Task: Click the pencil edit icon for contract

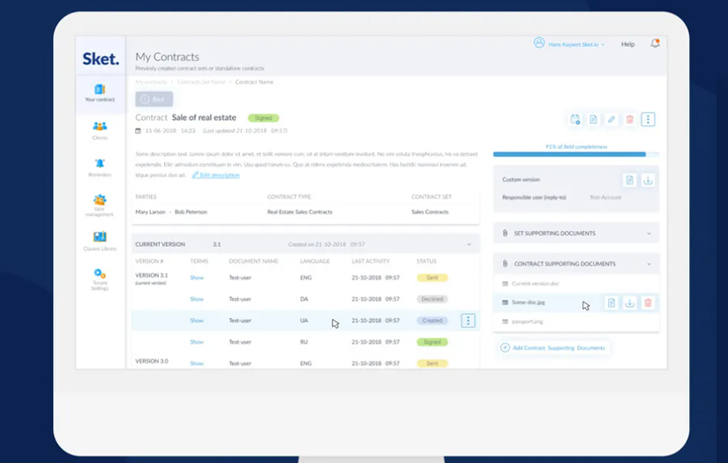Action: tap(612, 119)
